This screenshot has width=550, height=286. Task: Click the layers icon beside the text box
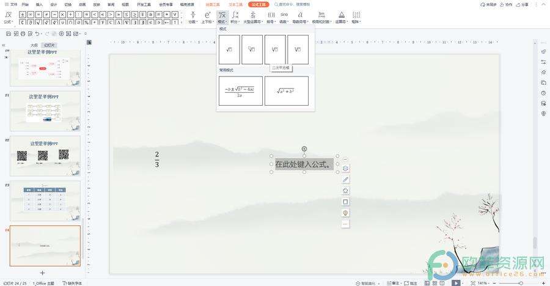345,169
